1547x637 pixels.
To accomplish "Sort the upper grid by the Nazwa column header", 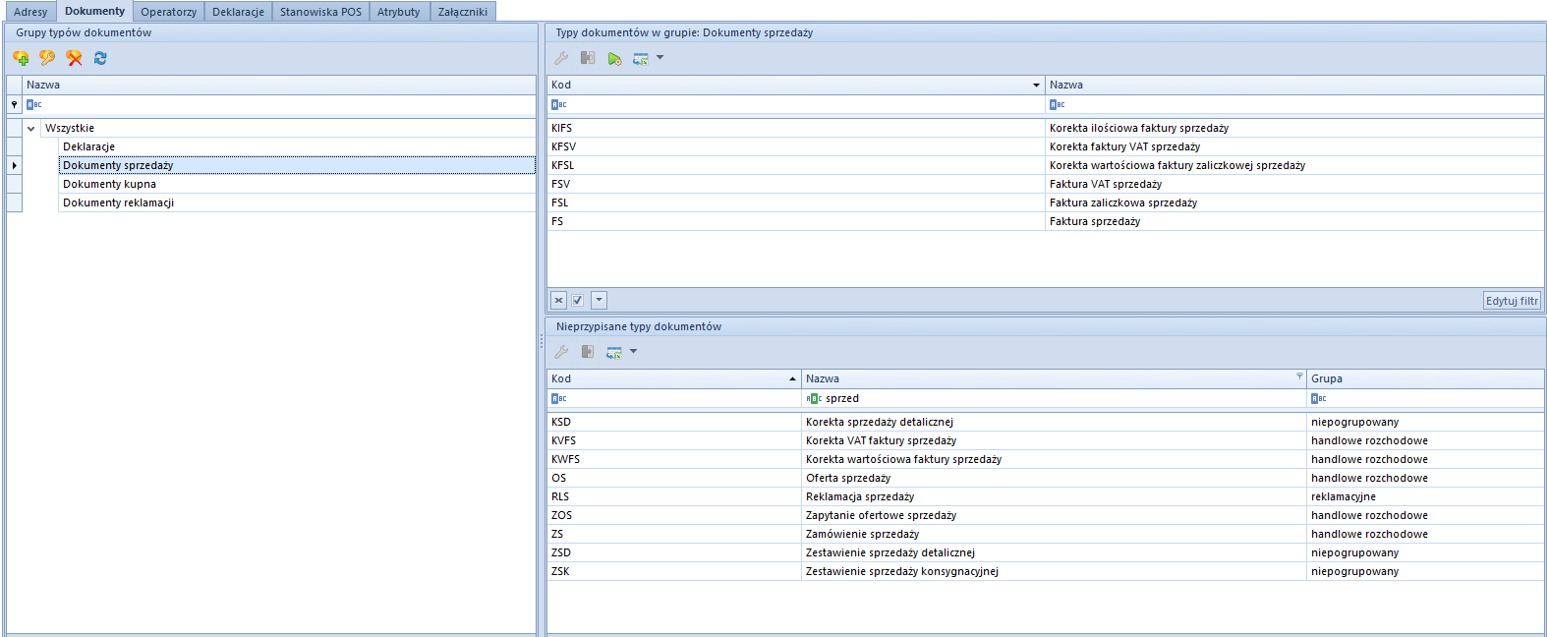I will (1294, 85).
